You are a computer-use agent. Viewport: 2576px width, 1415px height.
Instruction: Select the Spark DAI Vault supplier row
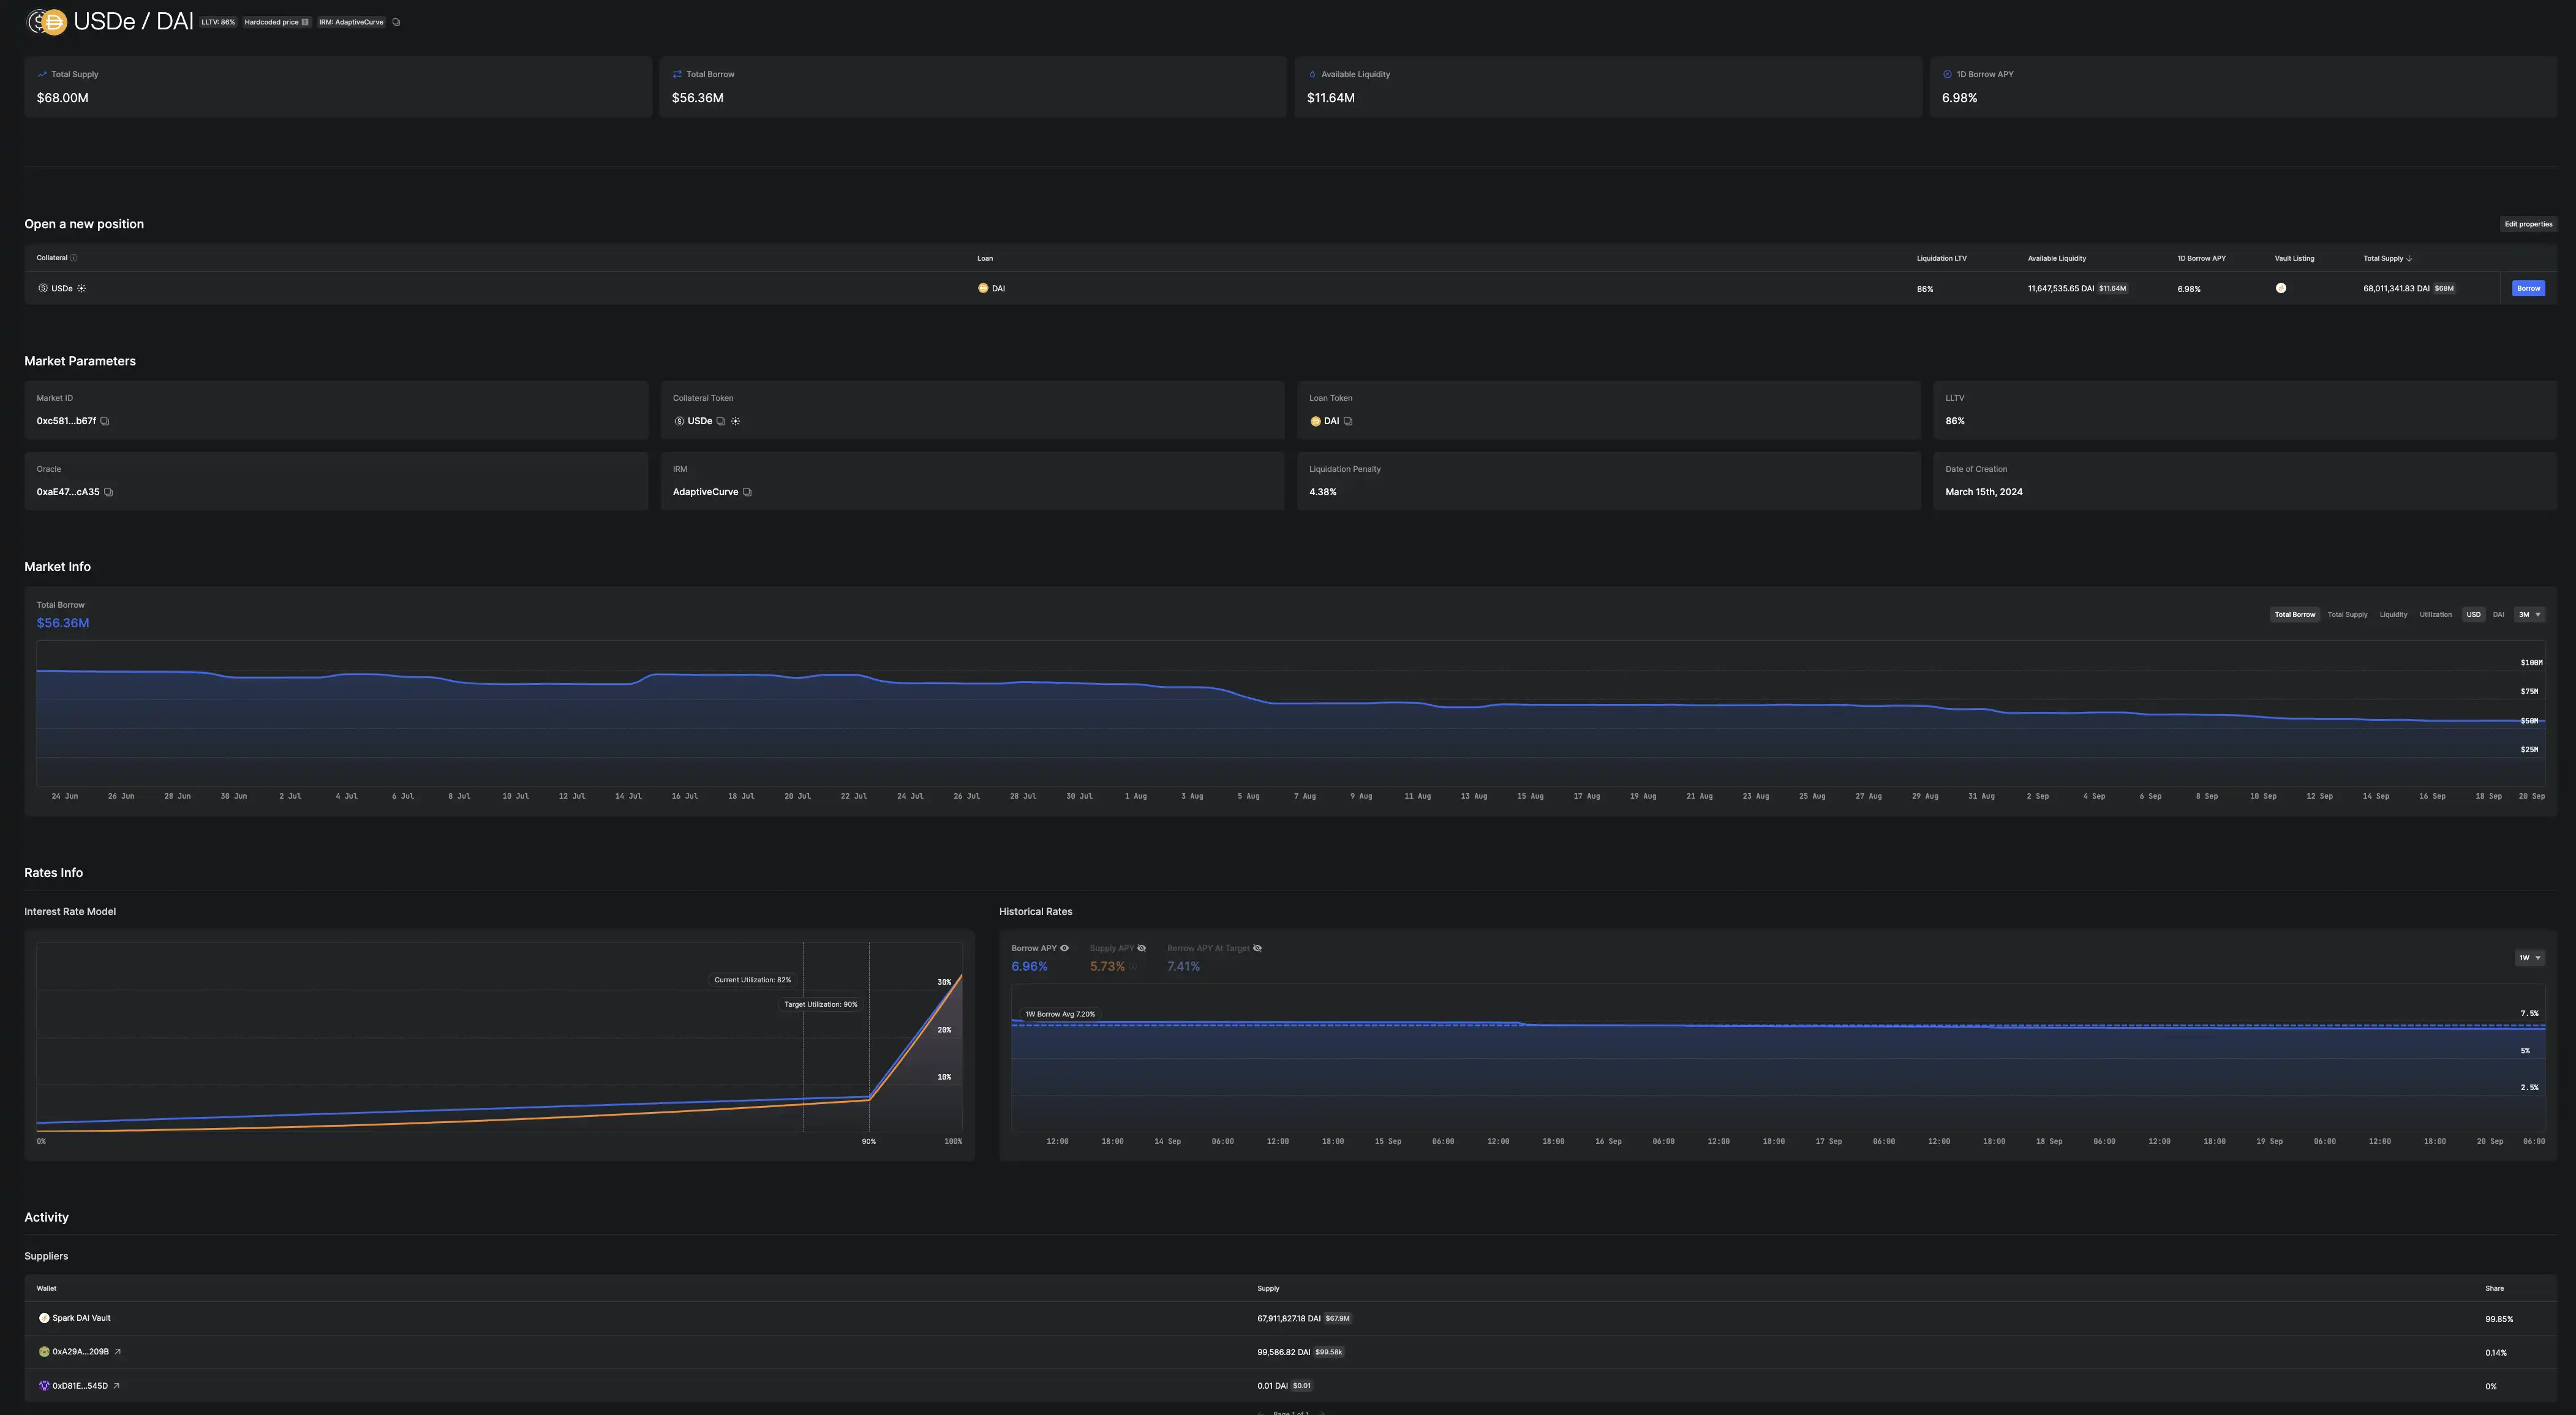coord(81,1318)
